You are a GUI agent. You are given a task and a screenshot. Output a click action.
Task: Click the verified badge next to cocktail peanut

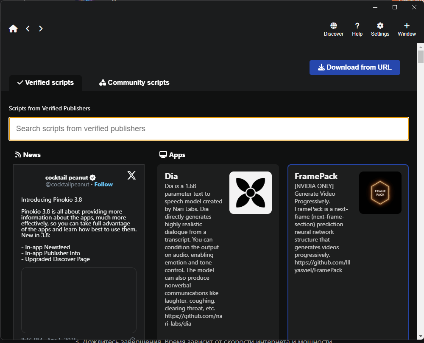93,177
